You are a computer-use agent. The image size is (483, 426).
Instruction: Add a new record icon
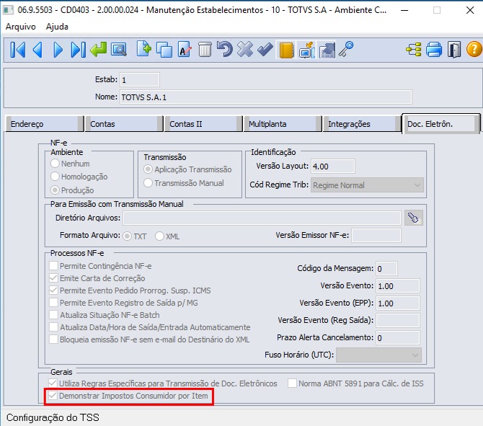pos(144,49)
